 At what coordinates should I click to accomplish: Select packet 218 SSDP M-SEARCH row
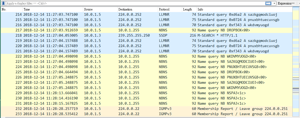click(x=147, y=35)
